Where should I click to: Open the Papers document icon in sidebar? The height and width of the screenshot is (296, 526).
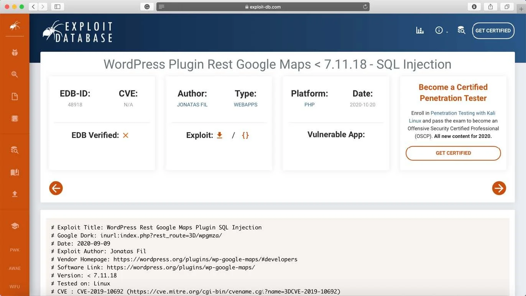click(x=15, y=96)
